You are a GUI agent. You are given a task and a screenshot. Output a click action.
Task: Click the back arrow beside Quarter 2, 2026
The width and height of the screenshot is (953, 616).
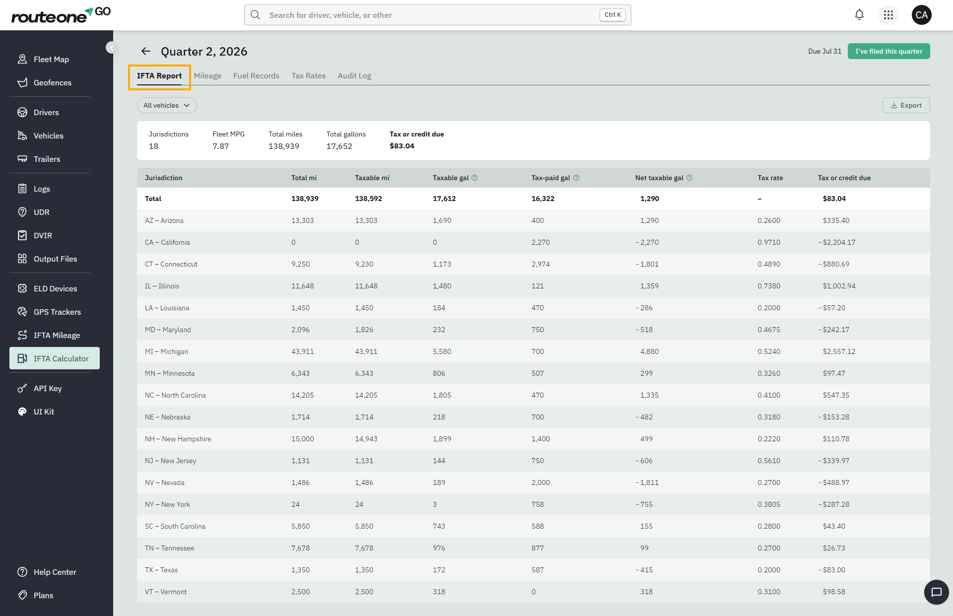point(146,51)
